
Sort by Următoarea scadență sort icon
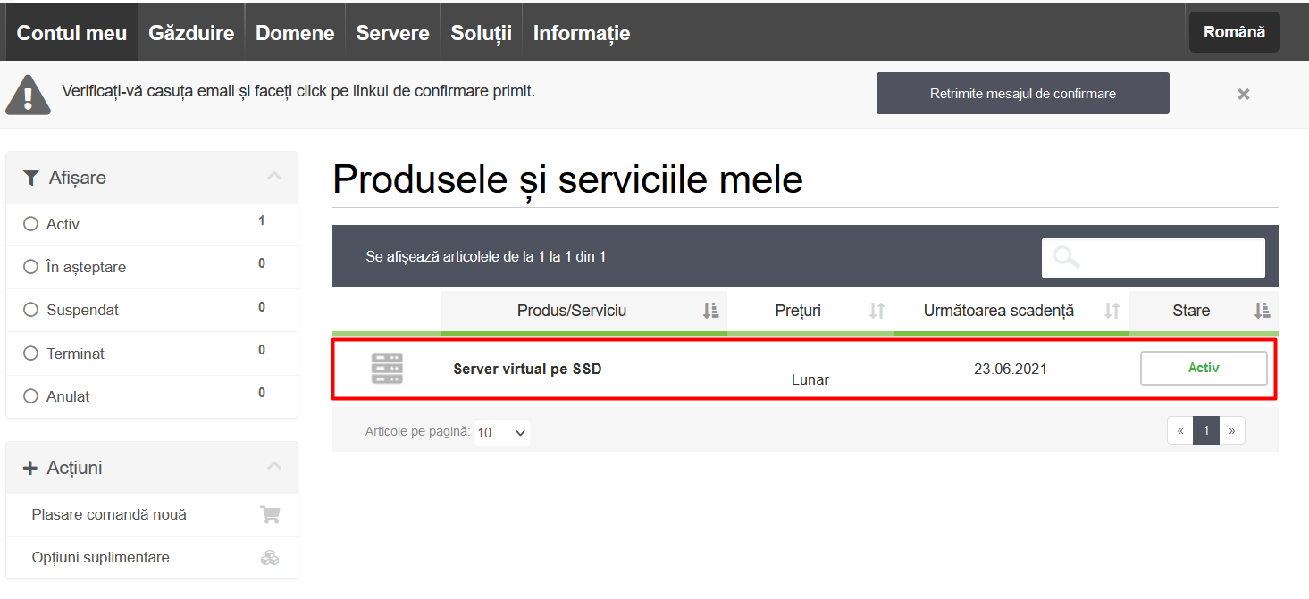(x=1112, y=311)
